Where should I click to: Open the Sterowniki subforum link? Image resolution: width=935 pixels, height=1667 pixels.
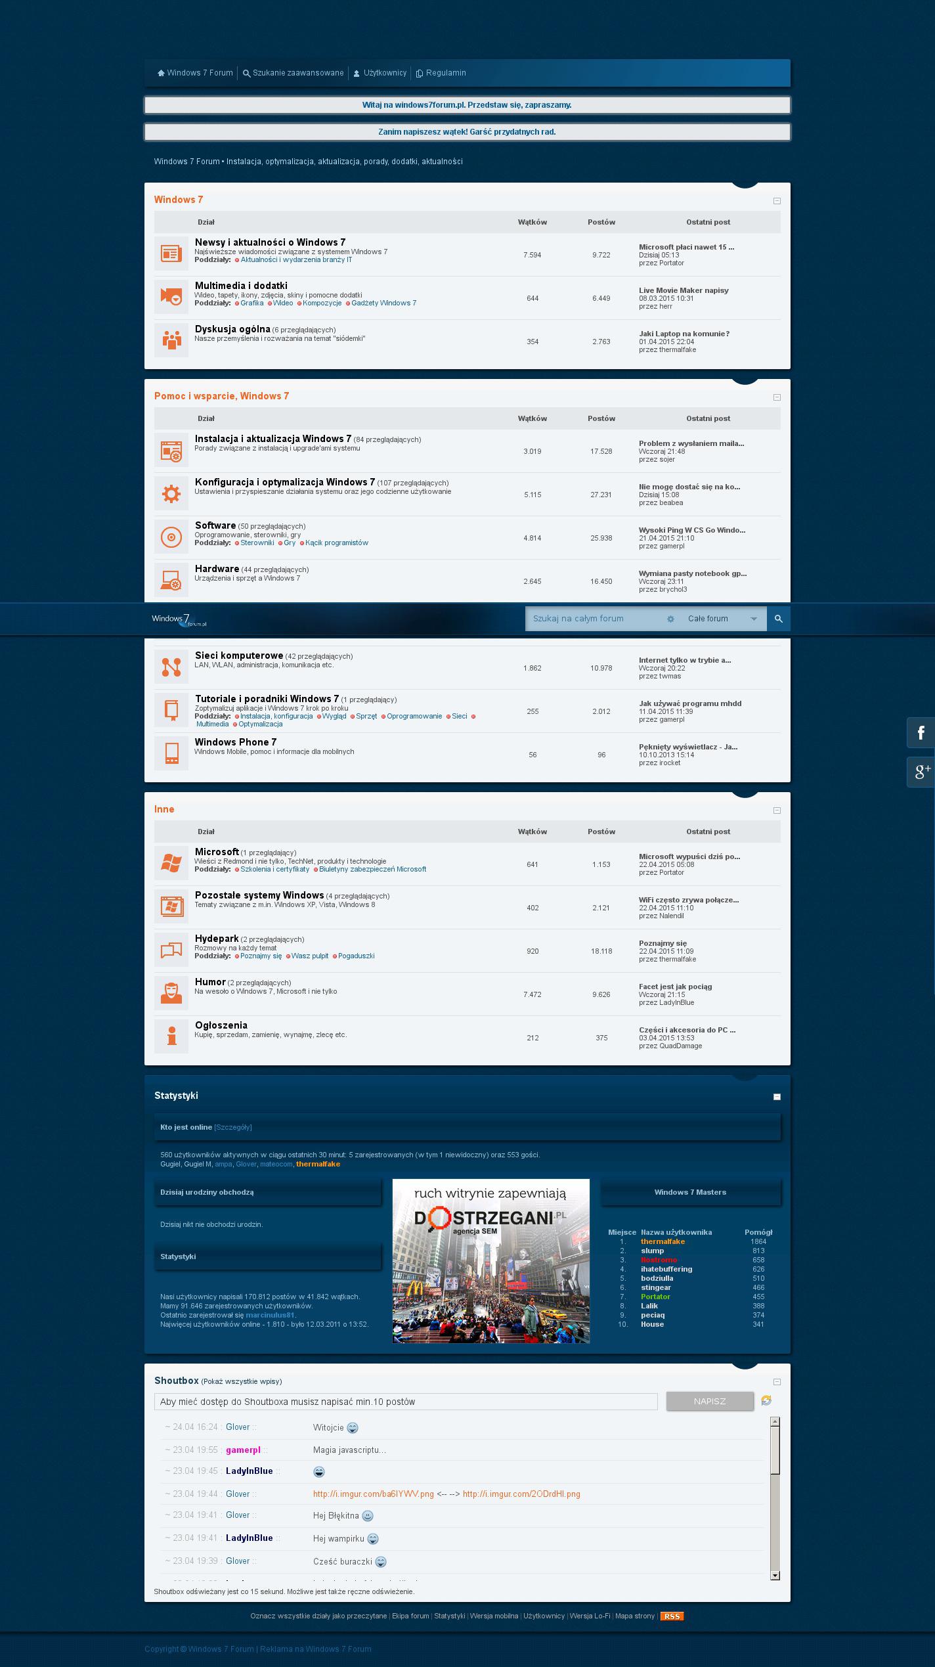coord(257,543)
